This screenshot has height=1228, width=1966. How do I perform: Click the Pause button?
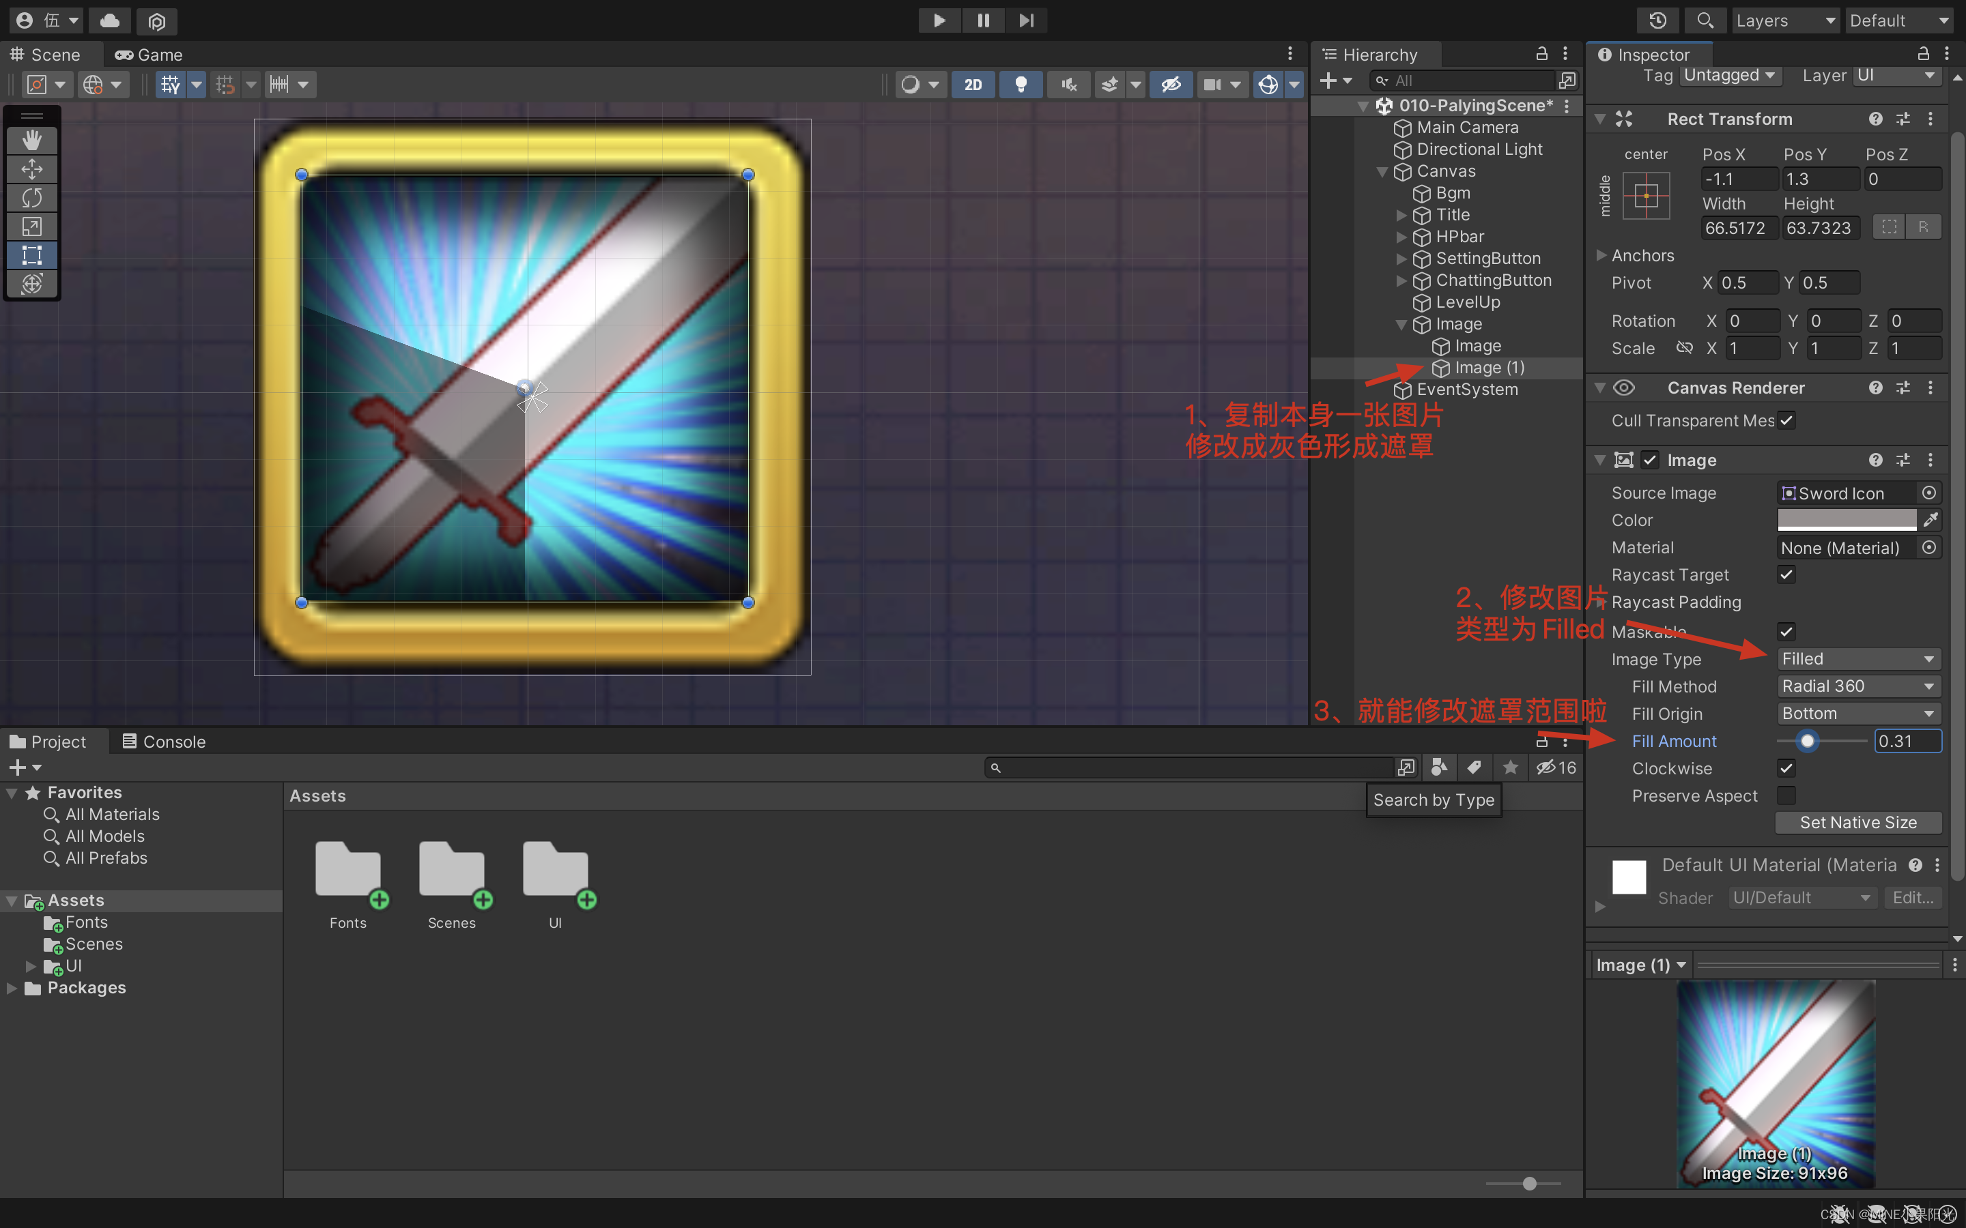[x=983, y=20]
